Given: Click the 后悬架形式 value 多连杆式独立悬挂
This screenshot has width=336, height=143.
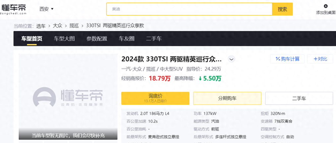Looking at the screenshot, I should [231, 137].
